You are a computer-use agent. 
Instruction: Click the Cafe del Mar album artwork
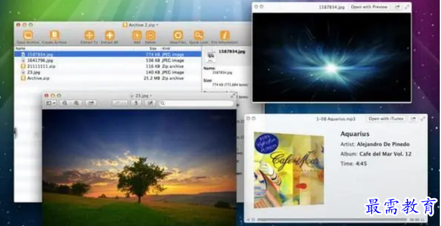289,170
